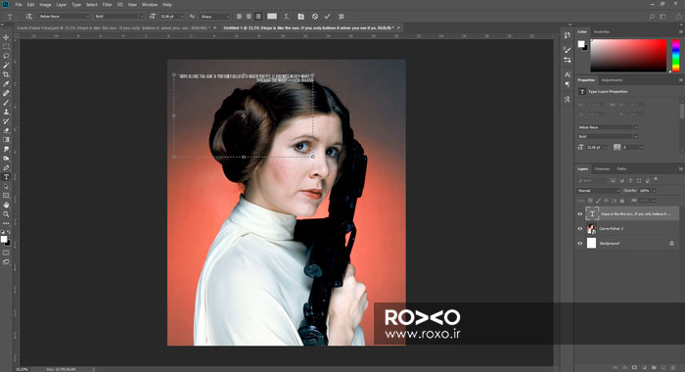Open the Image menu

(45, 4)
